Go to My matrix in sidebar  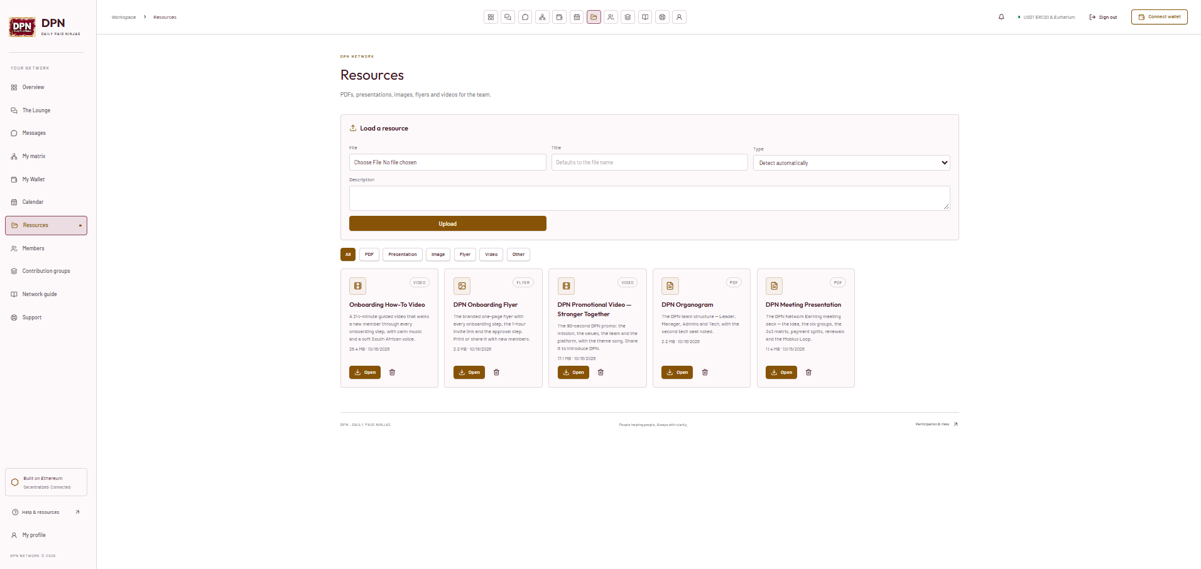point(46,156)
